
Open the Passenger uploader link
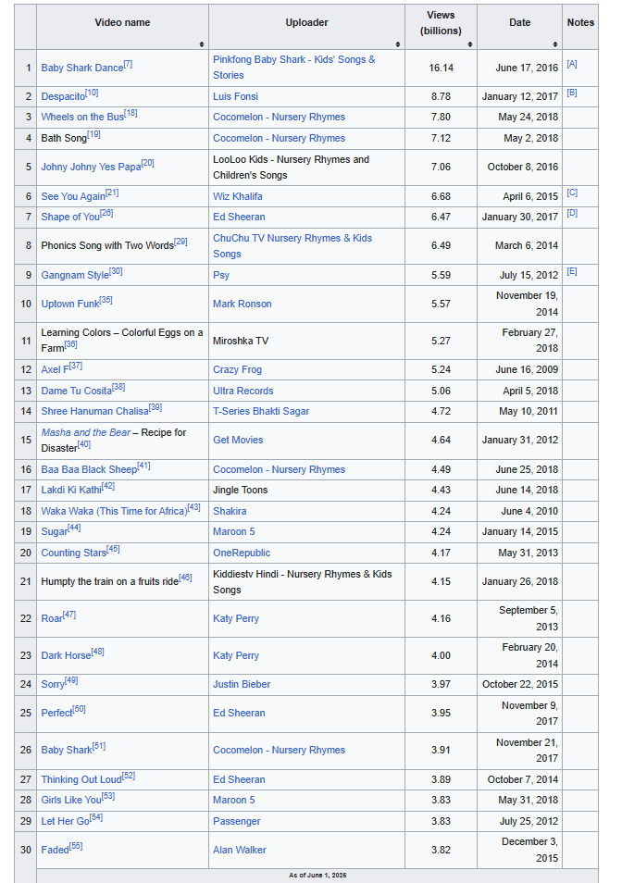[x=236, y=822]
